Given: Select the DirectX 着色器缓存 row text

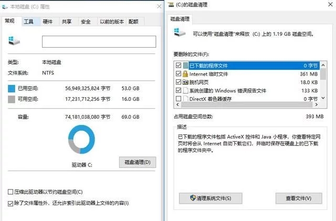Looking at the screenshot, I should pyautogui.click(x=211, y=99).
